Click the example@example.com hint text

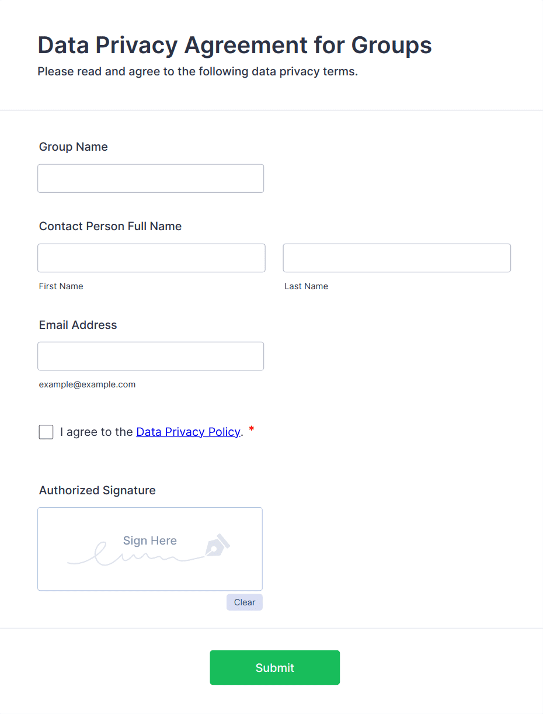(87, 384)
